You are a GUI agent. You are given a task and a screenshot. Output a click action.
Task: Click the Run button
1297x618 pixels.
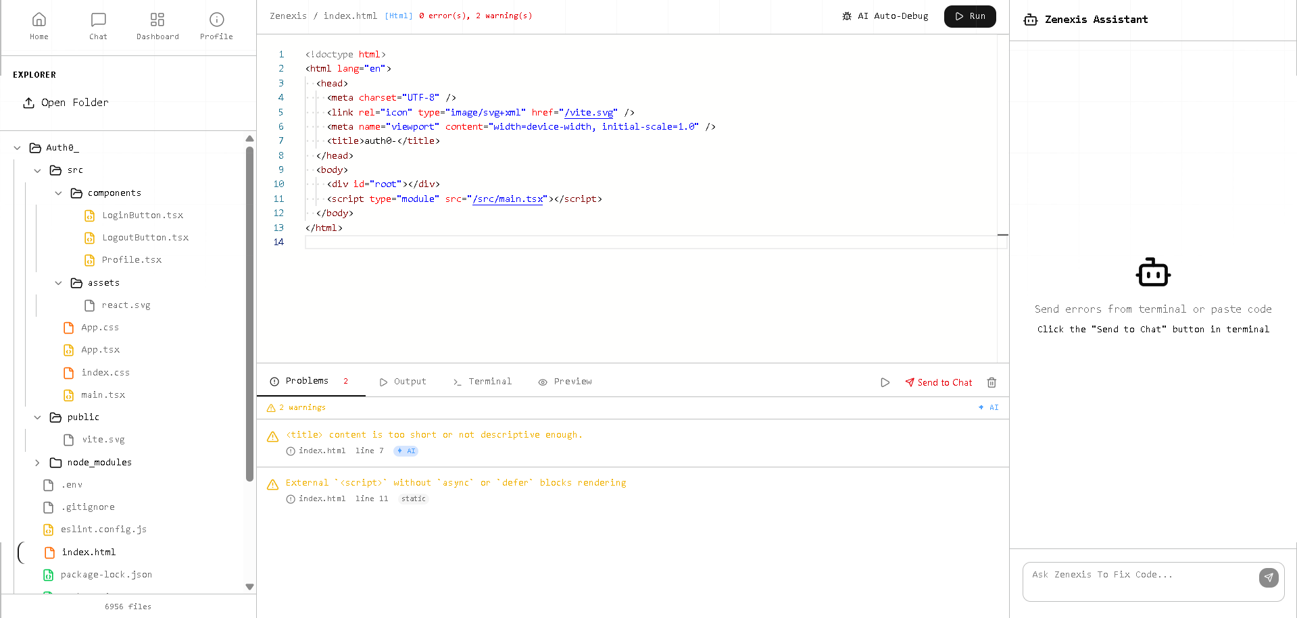(970, 16)
